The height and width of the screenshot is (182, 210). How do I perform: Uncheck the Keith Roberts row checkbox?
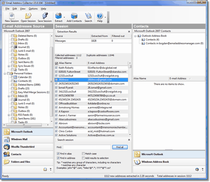[x=56, y=68]
